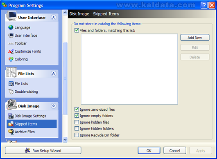Image resolution: width=217 pixels, height=159 pixels.
Task: Click the Run Setup Wizard button
Action: 43,150
